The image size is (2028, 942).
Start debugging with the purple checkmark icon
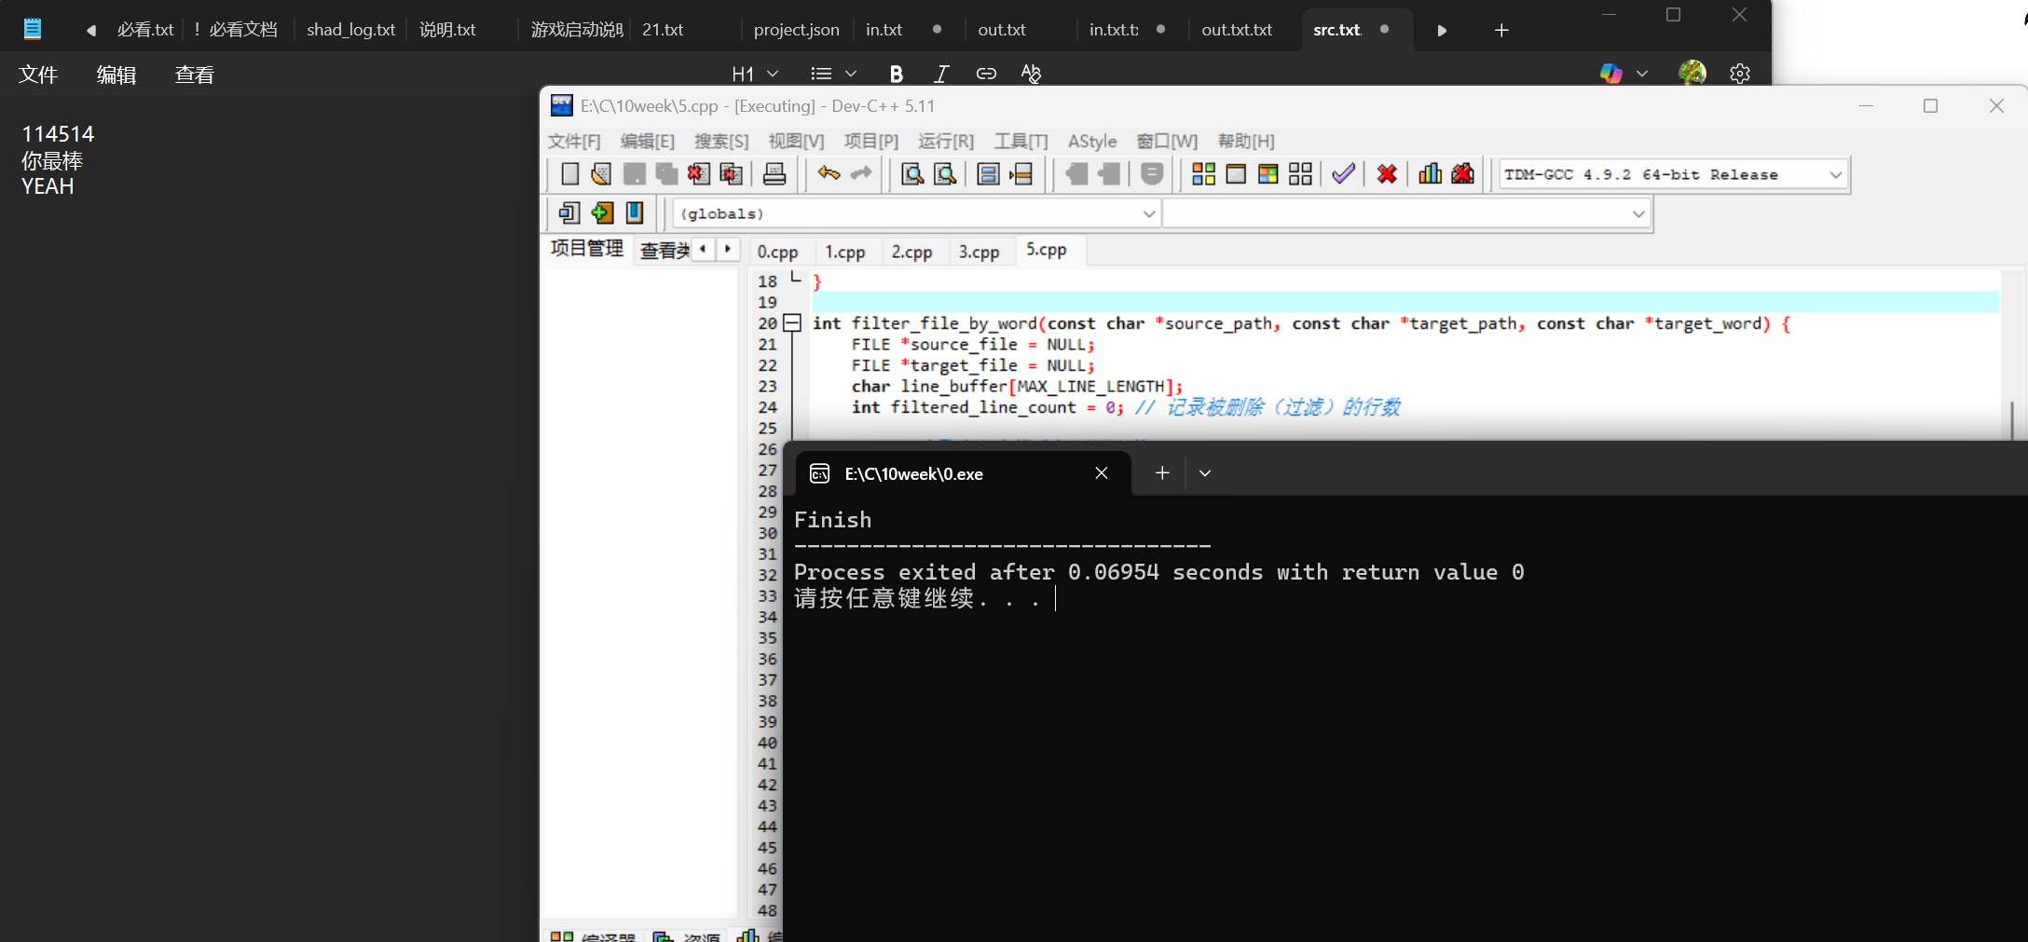pos(1343,174)
